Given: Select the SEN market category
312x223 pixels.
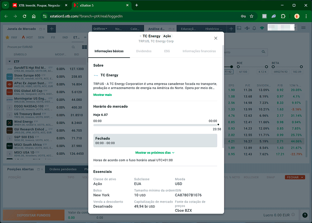Looking at the screenshot, I should (x=41, y=37).
